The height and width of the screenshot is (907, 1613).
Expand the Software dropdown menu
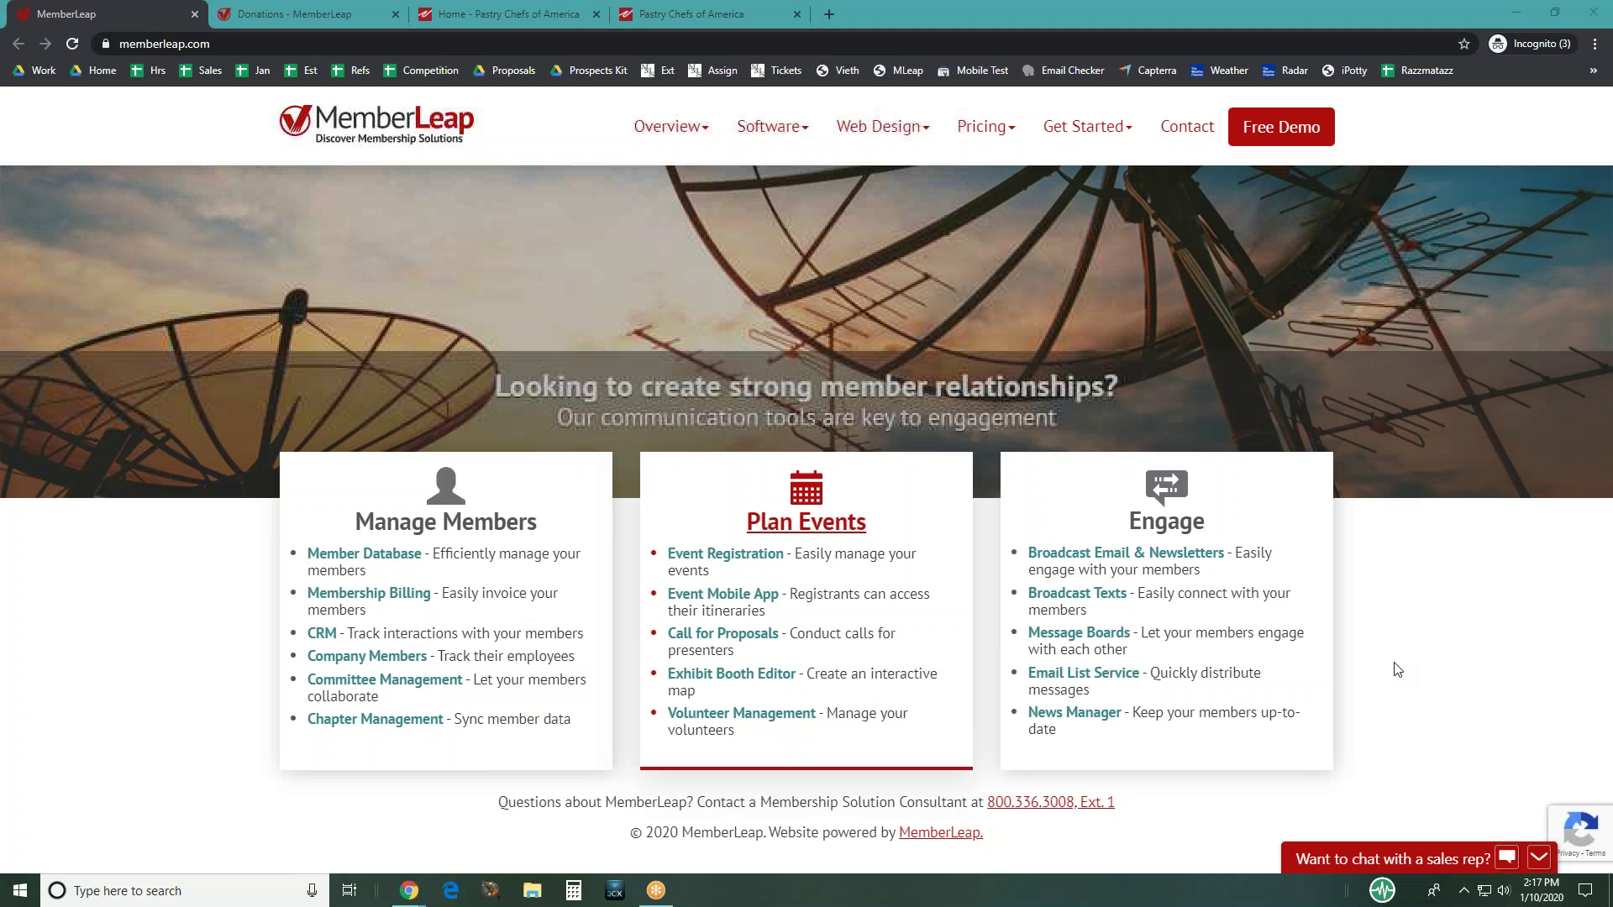pos(773,127)
